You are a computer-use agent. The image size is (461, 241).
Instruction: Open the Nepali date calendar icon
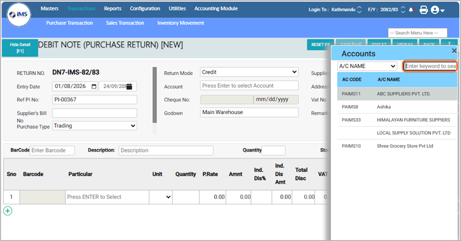(x=129, y=87)
